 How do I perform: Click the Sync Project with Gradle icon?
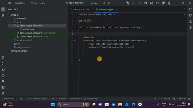pos(151,3)
